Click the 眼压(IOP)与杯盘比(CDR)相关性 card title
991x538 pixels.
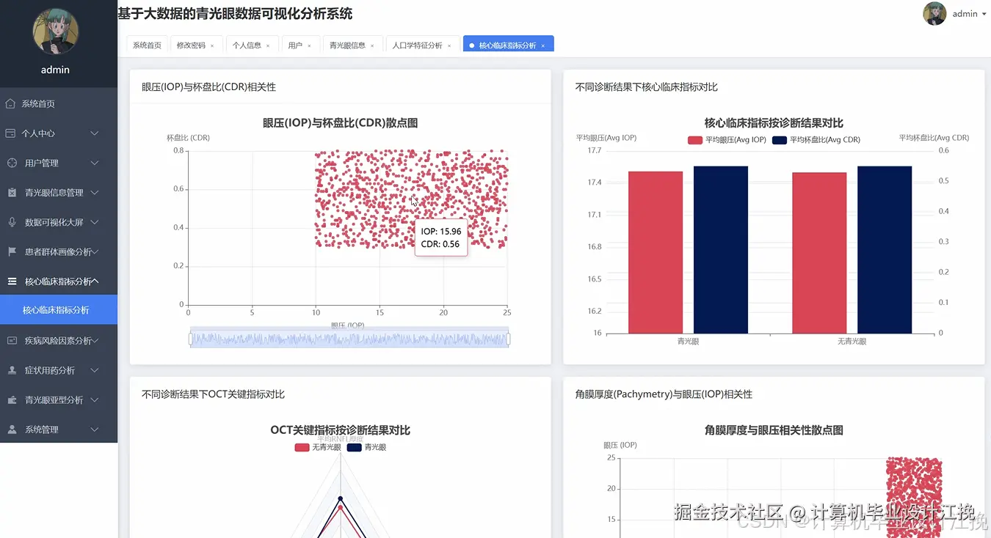pos(209,87)
